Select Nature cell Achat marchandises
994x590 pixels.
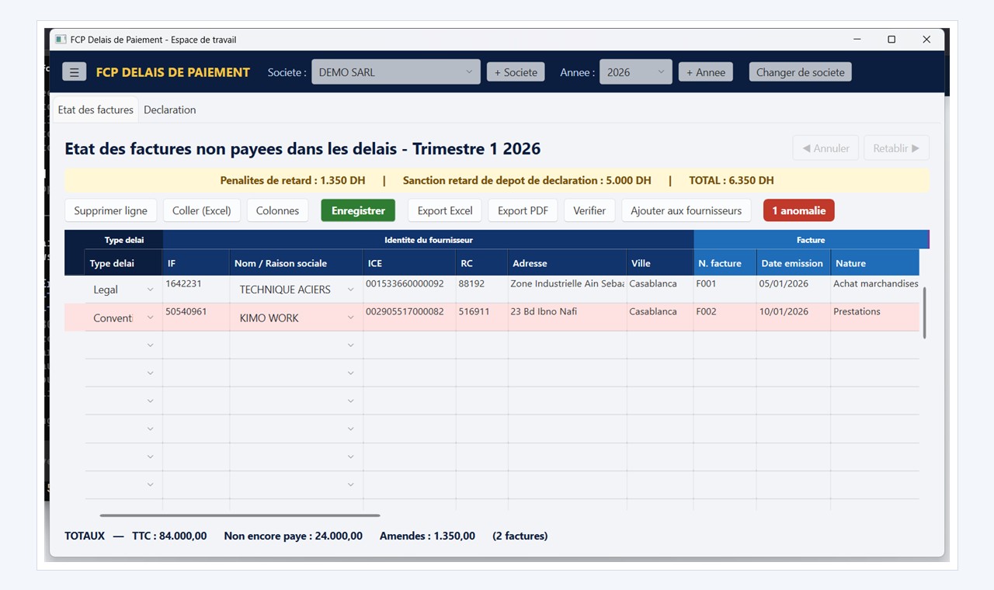click(x=875, y=289)
